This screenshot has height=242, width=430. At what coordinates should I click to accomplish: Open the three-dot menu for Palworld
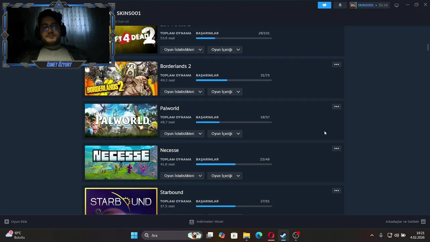pos(336,107)
